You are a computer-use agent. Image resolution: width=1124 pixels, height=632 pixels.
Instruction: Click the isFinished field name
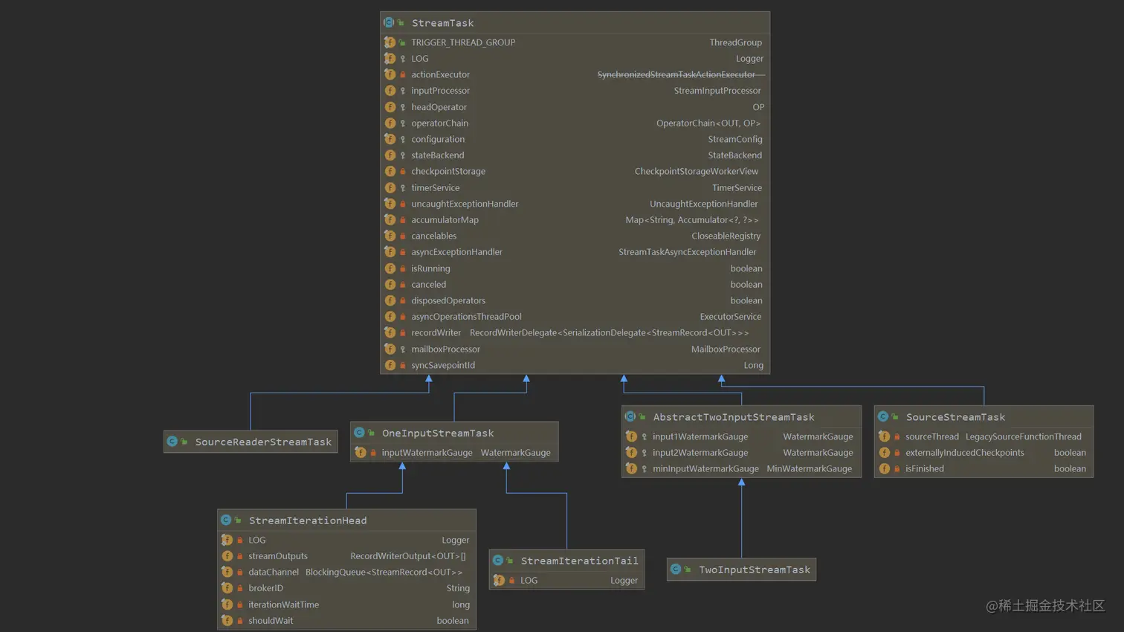pos(925,468)
